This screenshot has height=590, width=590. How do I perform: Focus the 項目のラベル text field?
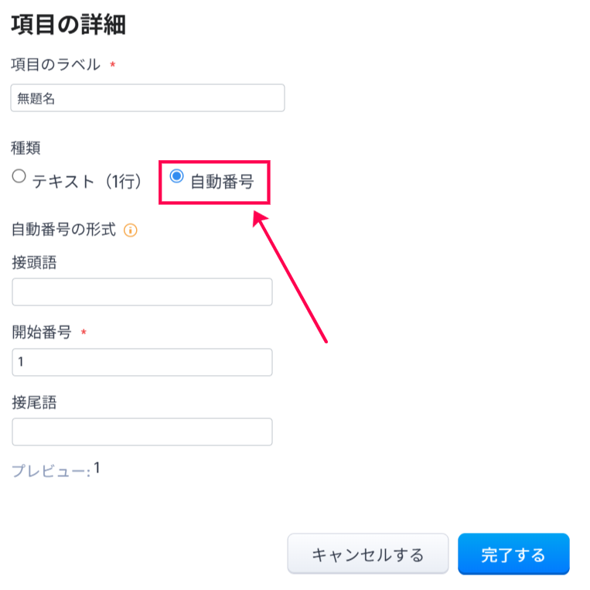pos(148,98)
